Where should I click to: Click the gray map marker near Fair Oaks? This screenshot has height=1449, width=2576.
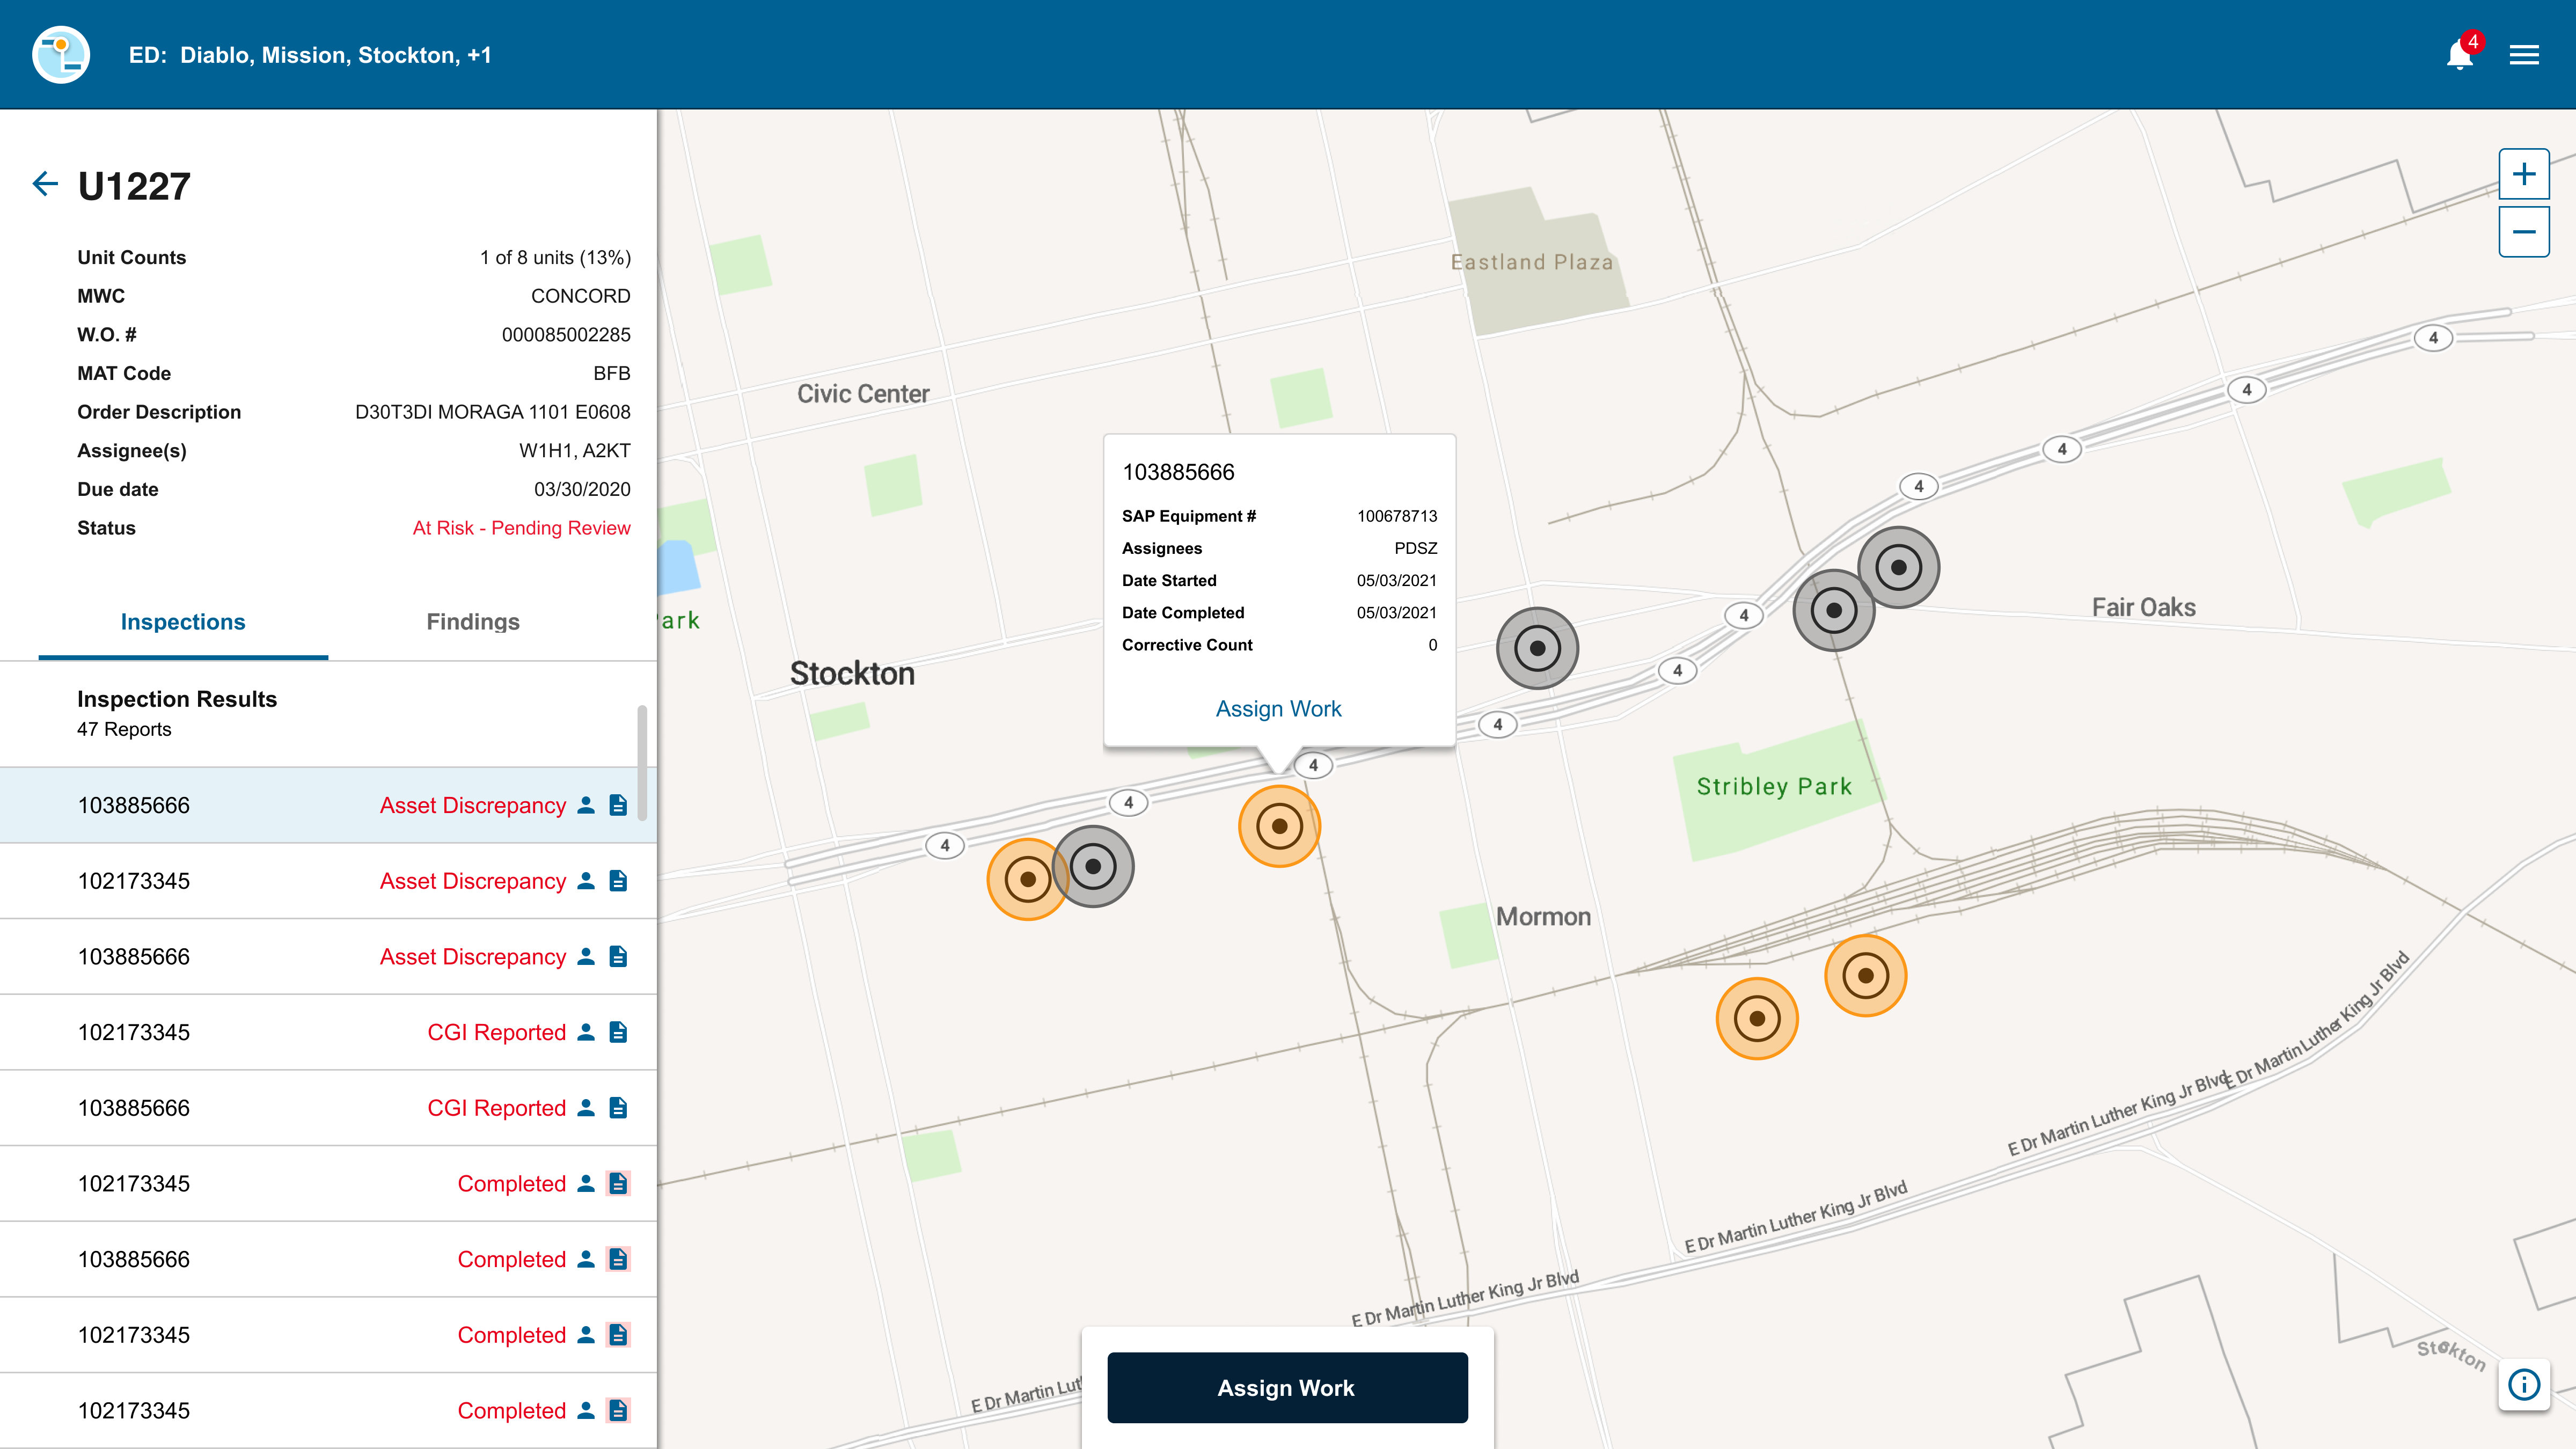(x=1898, y=567)
